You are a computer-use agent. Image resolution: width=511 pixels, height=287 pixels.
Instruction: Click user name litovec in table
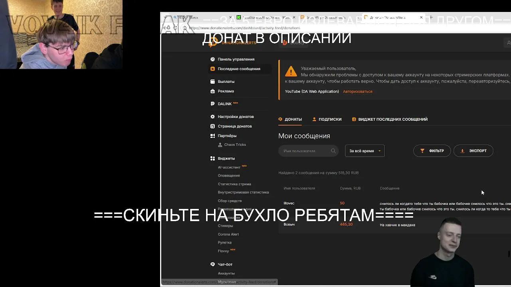tap(289, 203)
